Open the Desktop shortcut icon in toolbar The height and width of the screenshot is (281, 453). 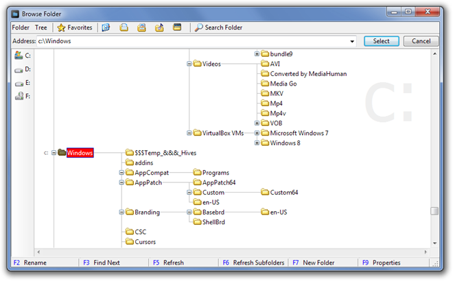tap(106, 27)
